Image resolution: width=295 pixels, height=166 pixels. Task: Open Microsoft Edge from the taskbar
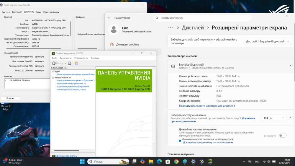coord(159,162)
